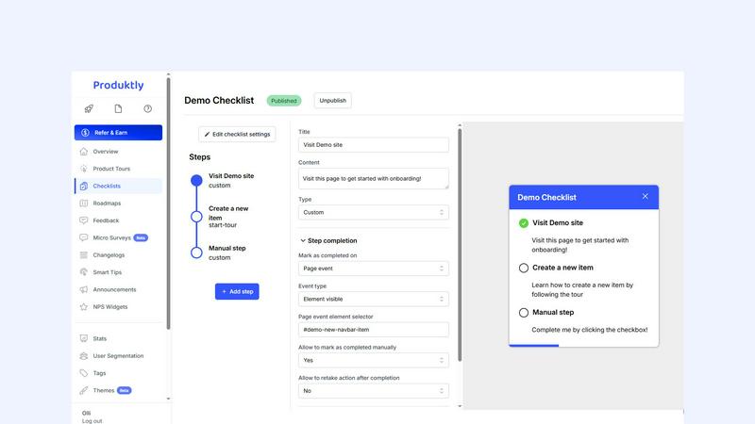Screen dimensions: 755x424
Task: Click the Stats icon
Action: tap(84, 338)
